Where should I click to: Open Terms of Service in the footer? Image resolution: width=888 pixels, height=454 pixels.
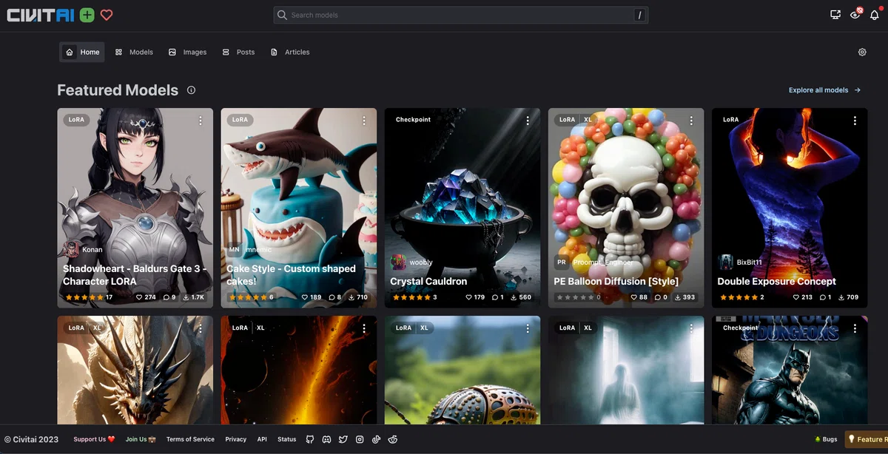[x=190, y=439]
